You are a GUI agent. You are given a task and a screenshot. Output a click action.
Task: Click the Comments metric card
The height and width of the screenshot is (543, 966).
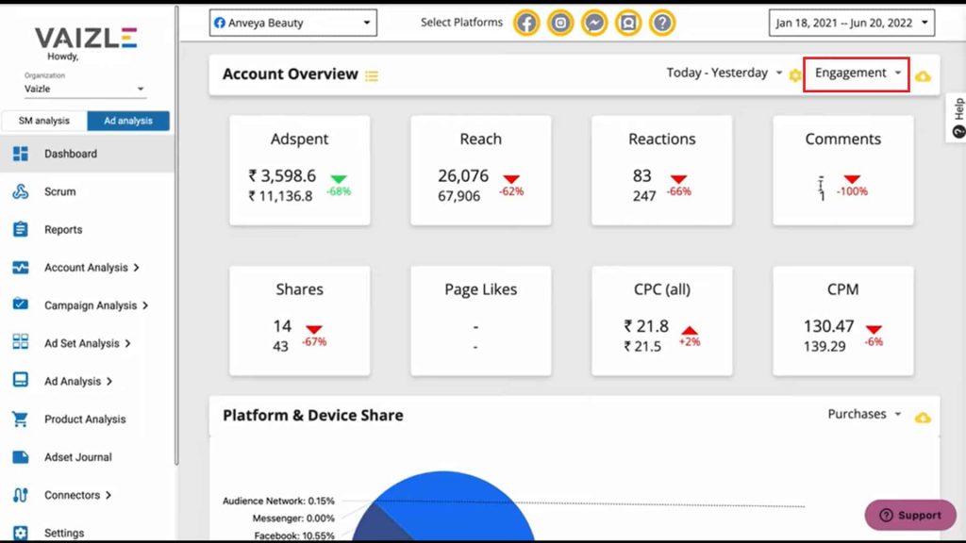point(843,170)
